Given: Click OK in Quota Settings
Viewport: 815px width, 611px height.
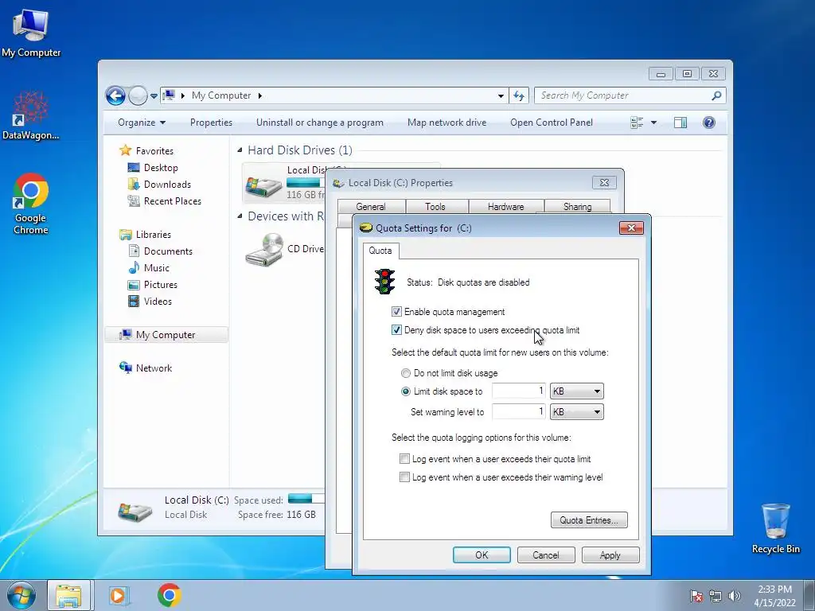Looking at the screenshot, I should (482, 555).
